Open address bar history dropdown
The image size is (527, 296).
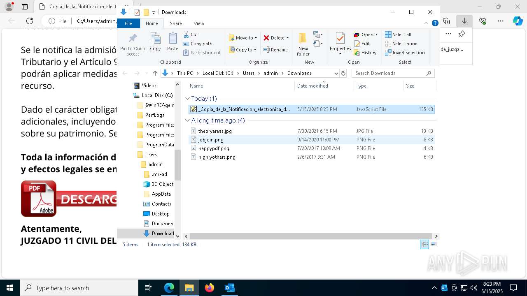pyautogui.click(x=336, y=73)
